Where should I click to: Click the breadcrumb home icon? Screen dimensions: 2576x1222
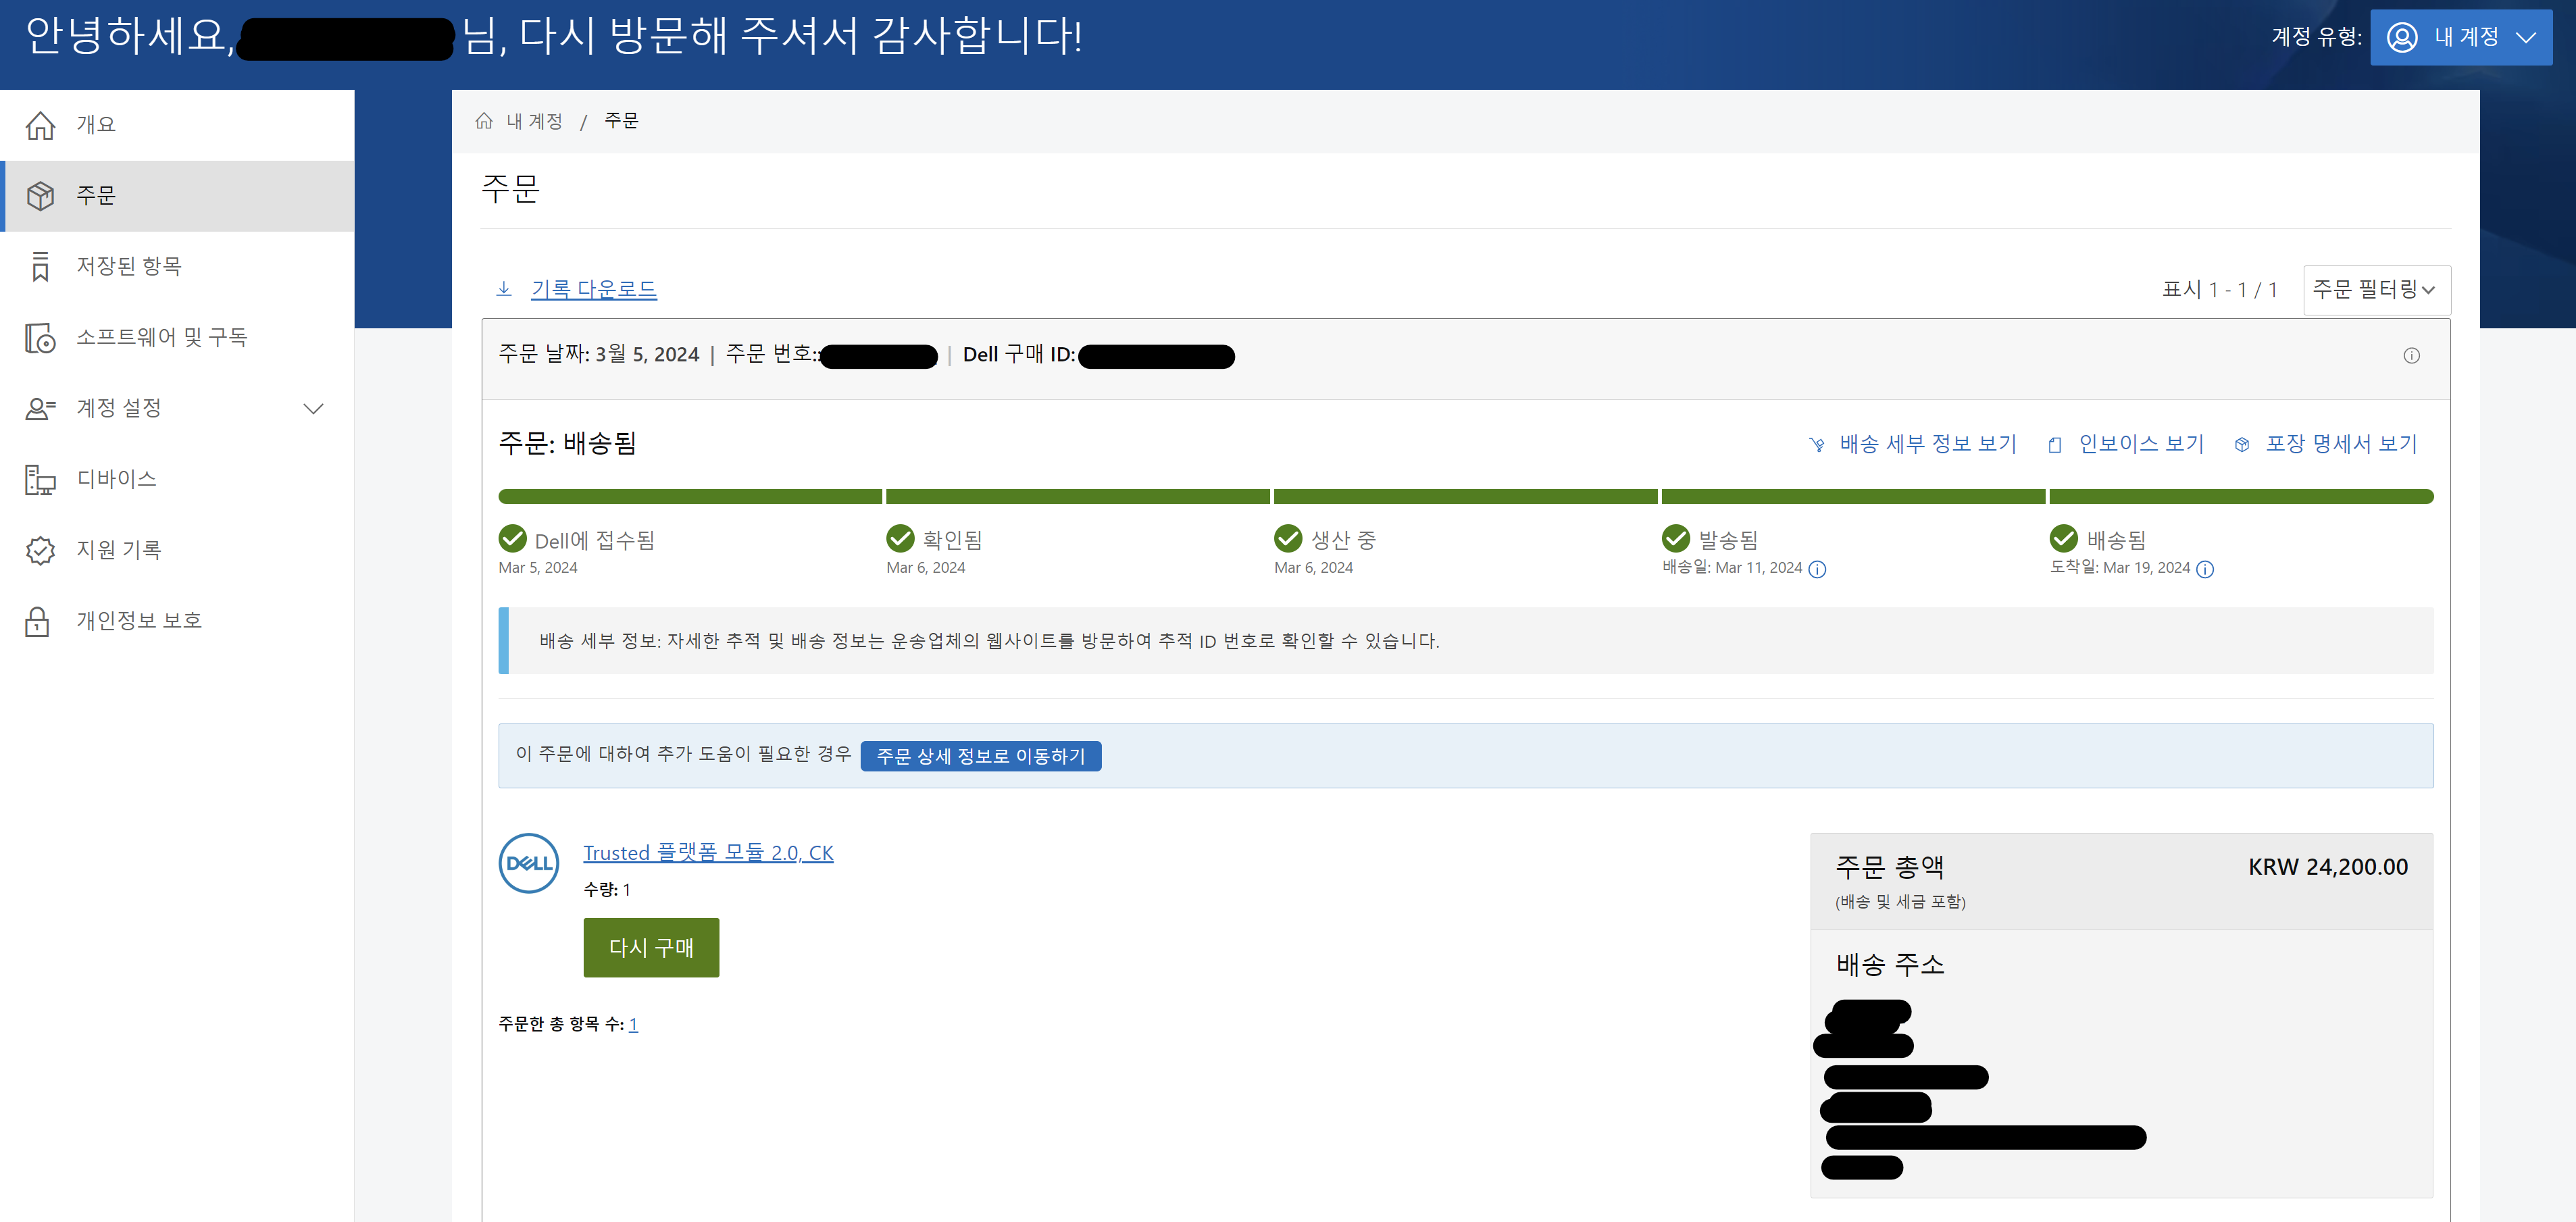pos(484,121)
